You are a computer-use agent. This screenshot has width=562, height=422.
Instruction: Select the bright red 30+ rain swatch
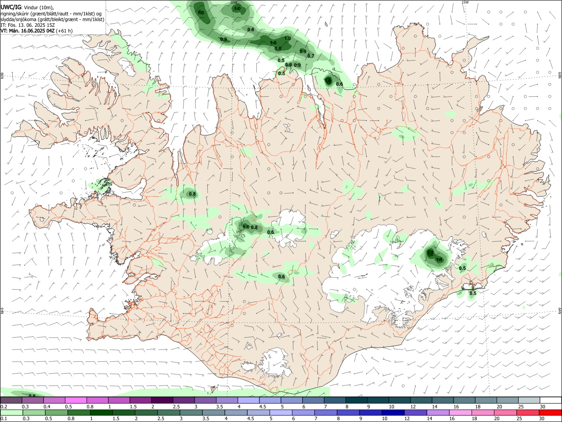[550, 413]
